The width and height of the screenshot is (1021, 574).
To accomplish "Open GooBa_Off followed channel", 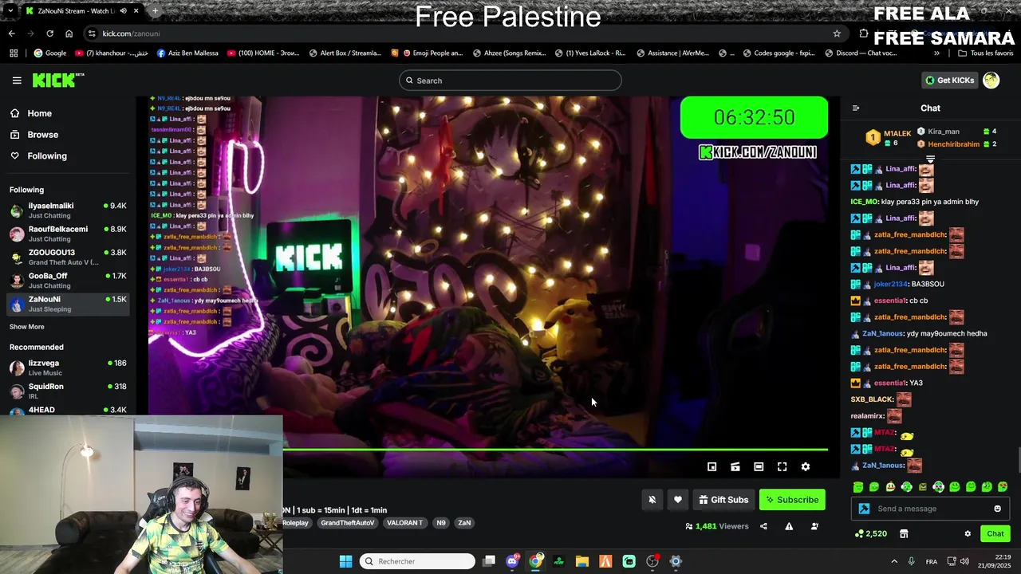I will [x=68, y=281].
